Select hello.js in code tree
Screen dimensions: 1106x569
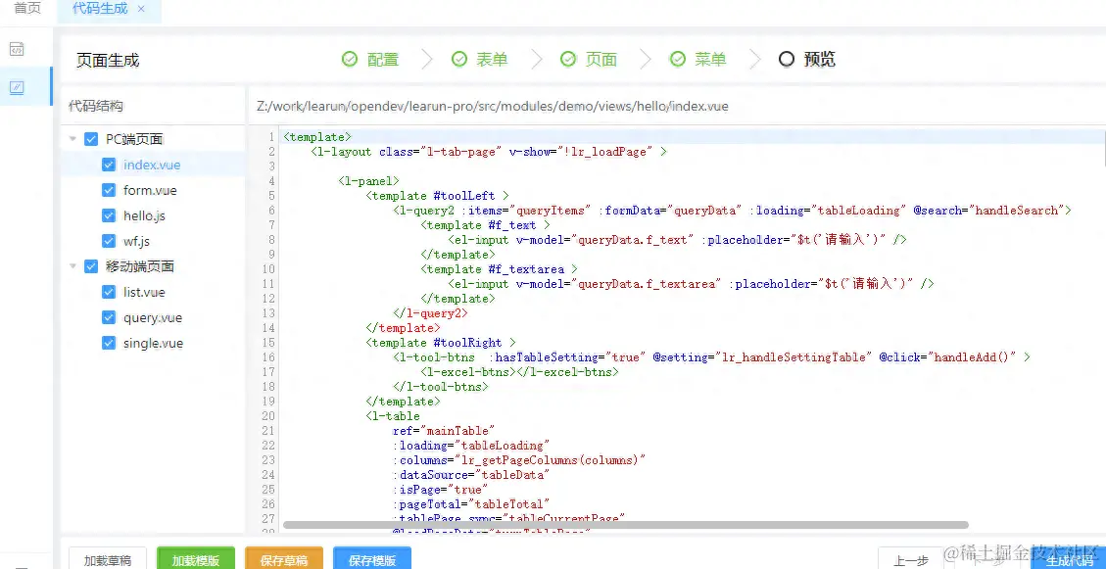[145, 215]
